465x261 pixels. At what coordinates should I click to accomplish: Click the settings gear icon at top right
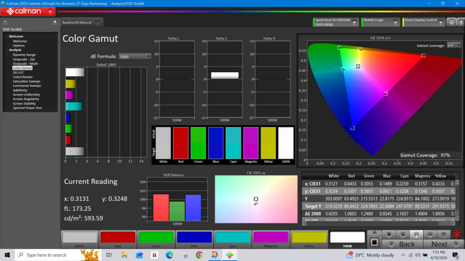tap(451, 21)
